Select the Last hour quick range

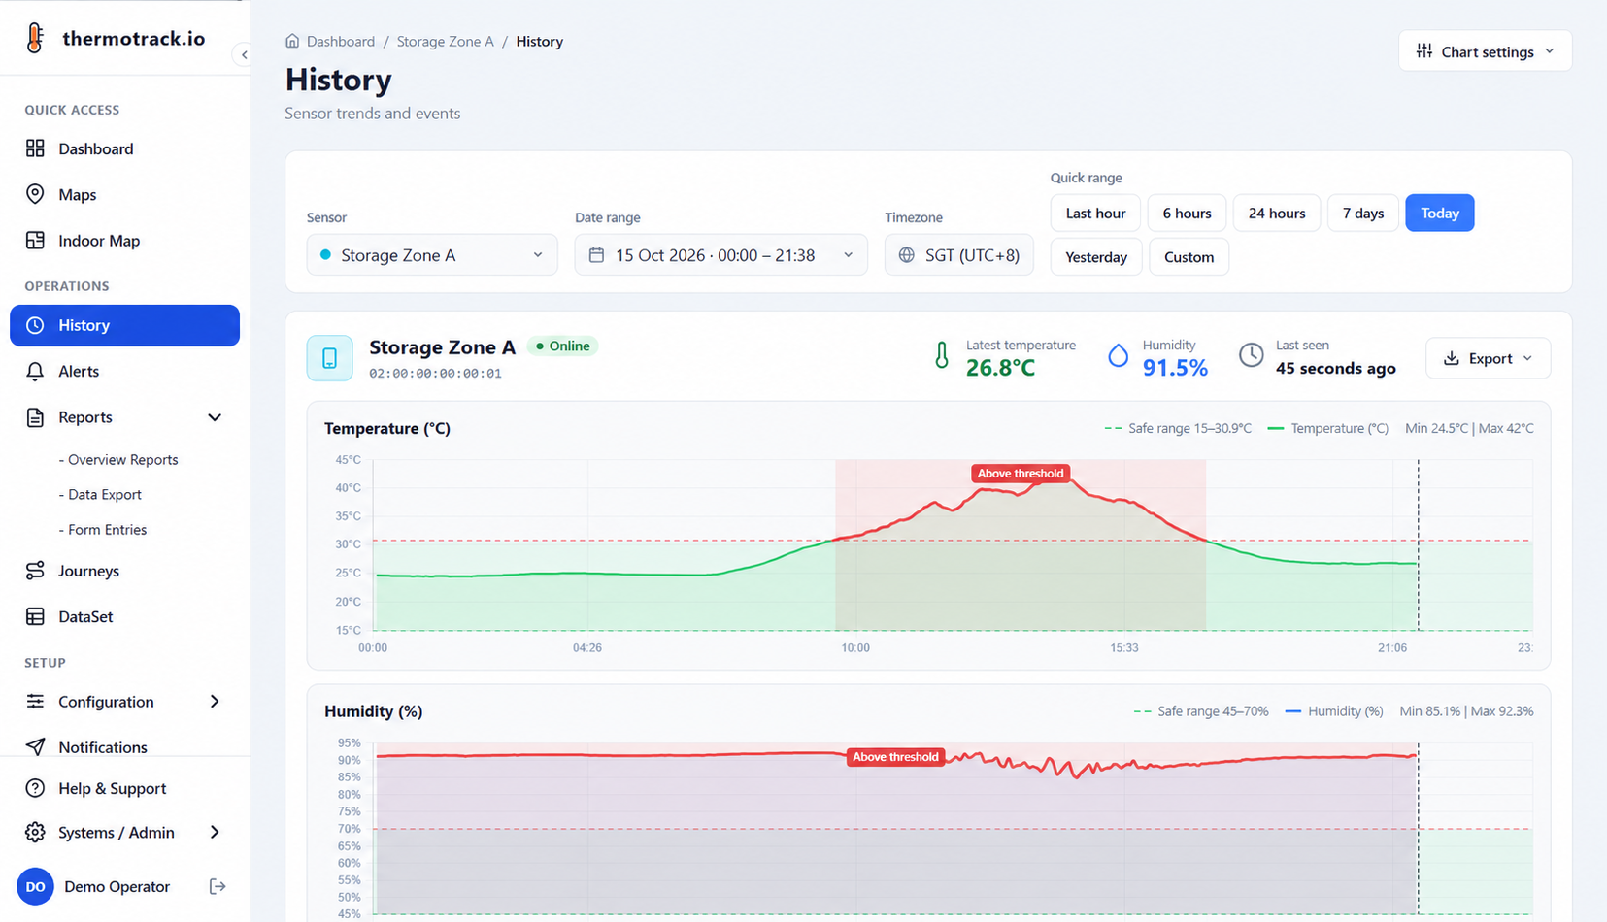tap(1095, 214)
